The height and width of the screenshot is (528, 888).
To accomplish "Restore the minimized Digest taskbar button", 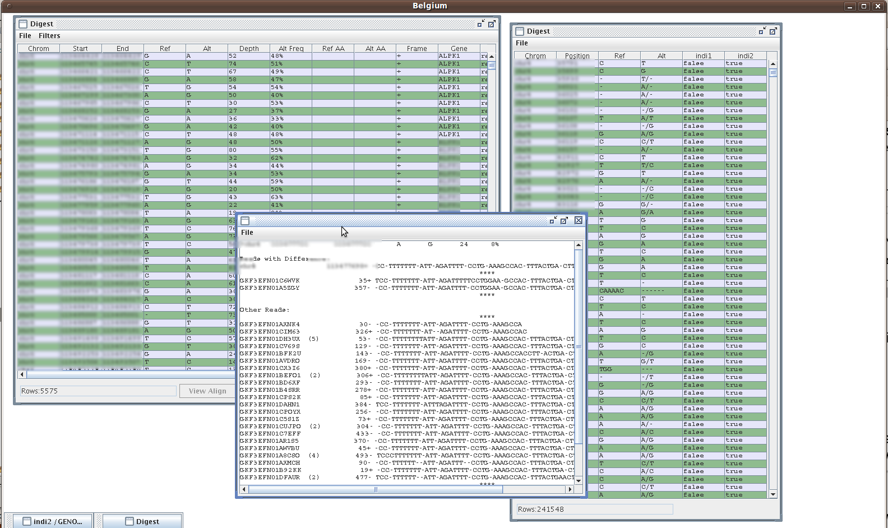I will 142,521.
